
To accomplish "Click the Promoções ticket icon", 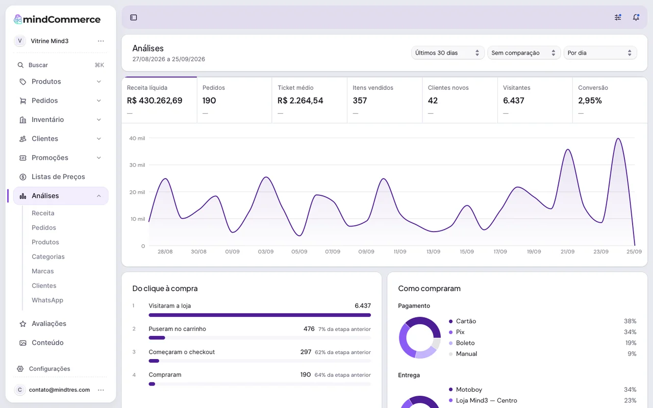I will tap(22, 158).
